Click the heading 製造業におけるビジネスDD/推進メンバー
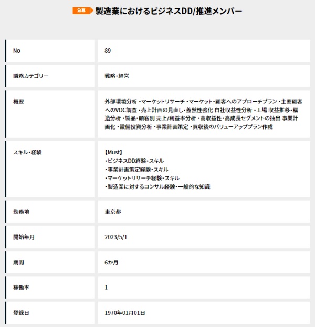This screenshot has height=327, width=315. coord(169,11)
